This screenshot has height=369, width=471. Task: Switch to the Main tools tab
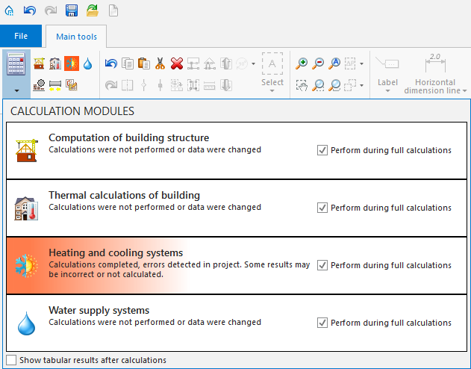click(76, 36)
